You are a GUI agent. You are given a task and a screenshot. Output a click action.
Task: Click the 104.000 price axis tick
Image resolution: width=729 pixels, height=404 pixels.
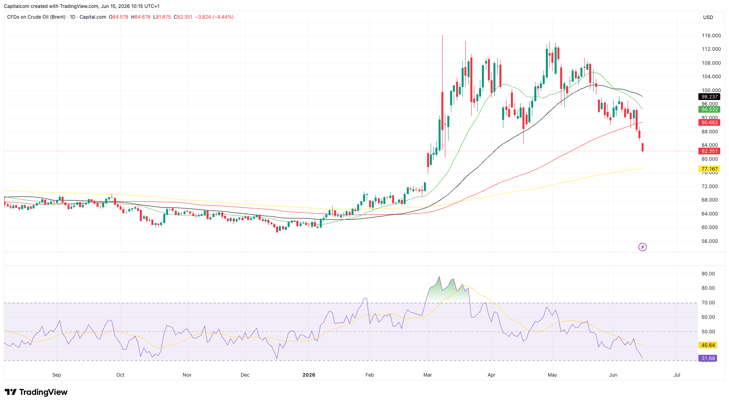tap(711, 77)
